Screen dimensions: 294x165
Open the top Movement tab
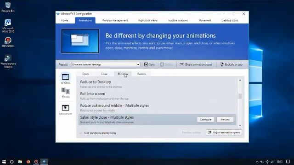pyautogui.click(x=205, y=20)
